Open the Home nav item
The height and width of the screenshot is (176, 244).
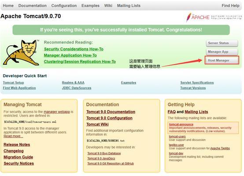[x=8, y=6]
